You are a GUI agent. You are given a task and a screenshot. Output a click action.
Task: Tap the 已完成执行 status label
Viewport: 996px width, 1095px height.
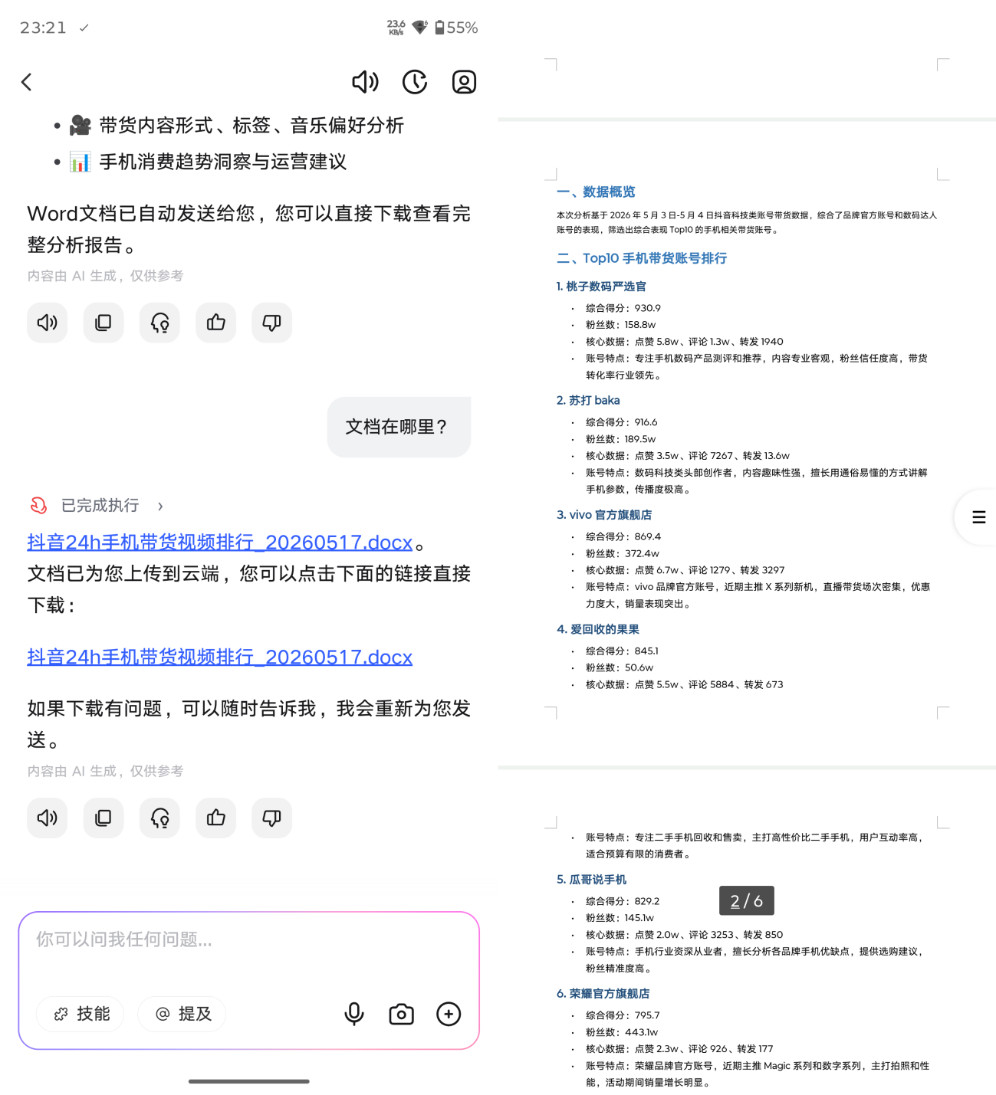click(x=100, y=506)
